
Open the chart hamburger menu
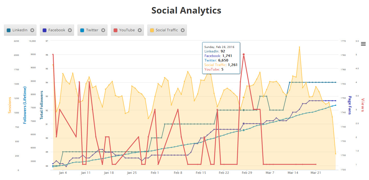(363, 44)
